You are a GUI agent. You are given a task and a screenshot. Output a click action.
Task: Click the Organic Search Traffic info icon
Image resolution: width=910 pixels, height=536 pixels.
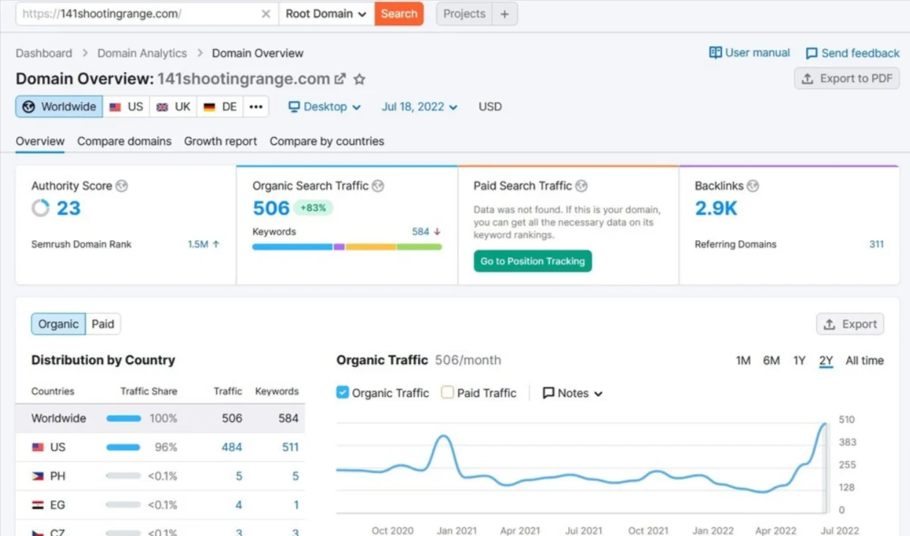[x=378, y=186]
